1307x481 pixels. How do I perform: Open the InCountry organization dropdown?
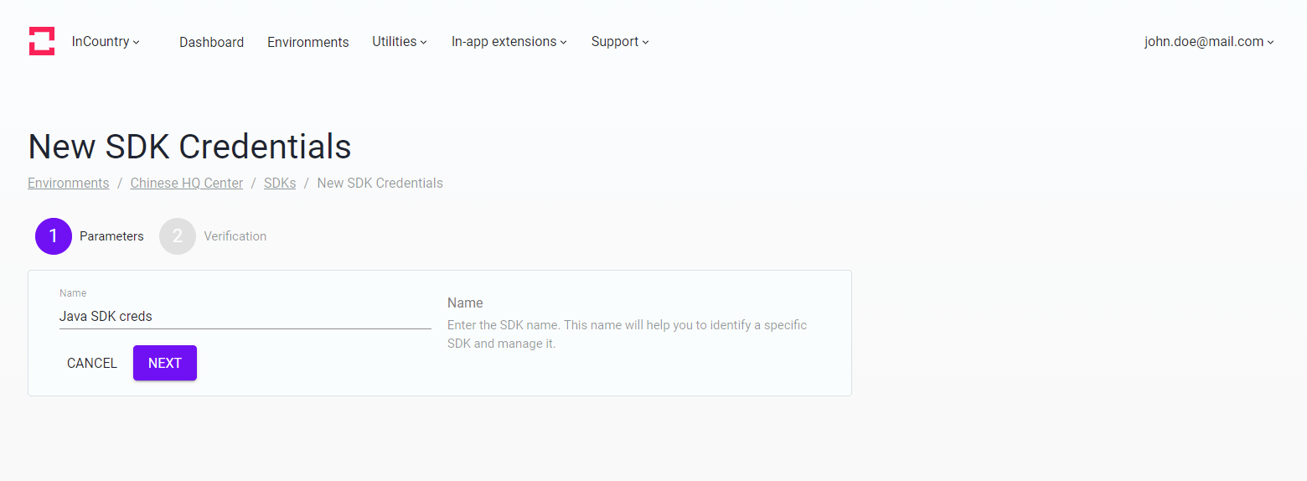click(106, 42)
